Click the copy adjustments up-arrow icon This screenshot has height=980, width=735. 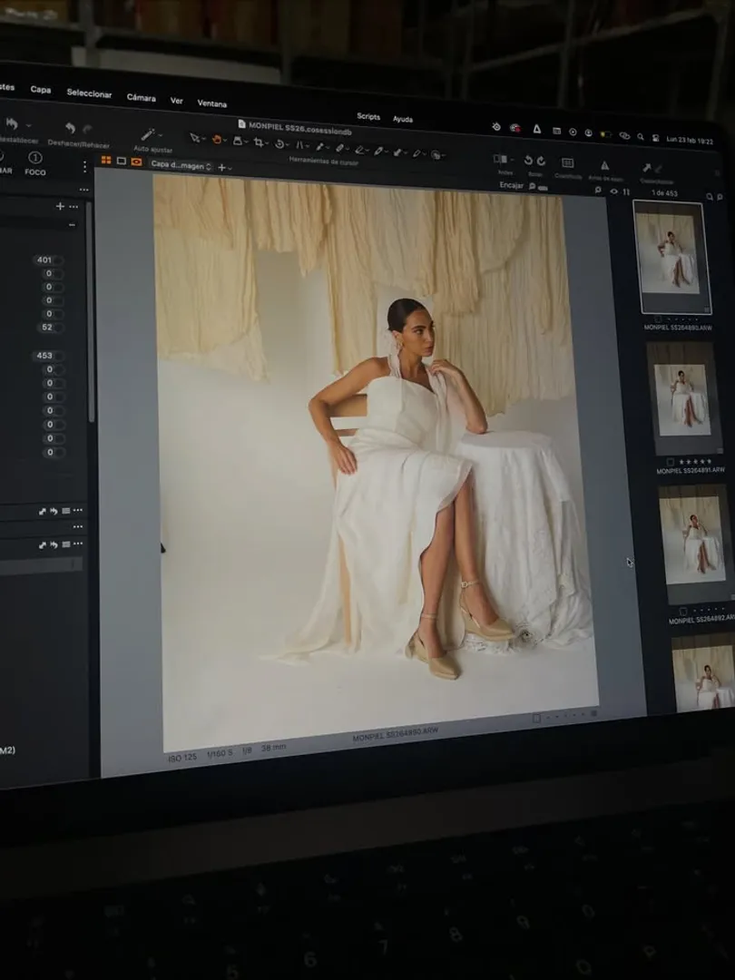tap(646, 168)
